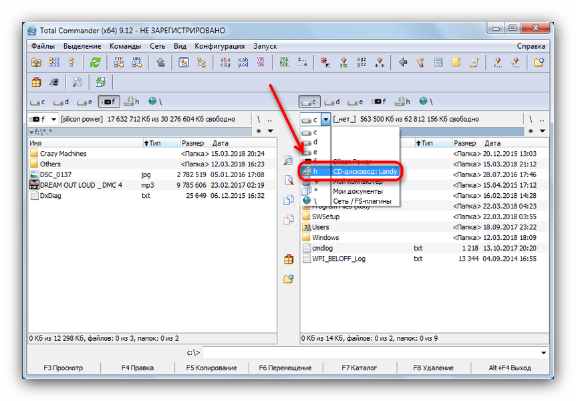Click the magnifier icon in the middle vertical bar
Viewport: 576px width, 401px height.
[289, 160]
